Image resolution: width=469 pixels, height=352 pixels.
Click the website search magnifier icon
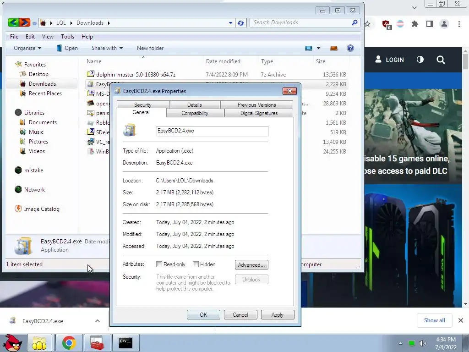(440, 60)
